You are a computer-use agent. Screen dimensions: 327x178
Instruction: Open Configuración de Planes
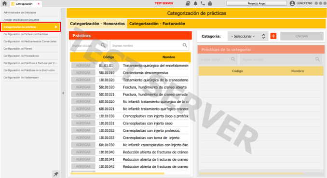tap(18, 49)
